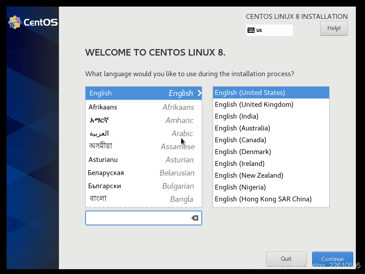
Task: Choose English (Australia) locale
Action: (271, 128)
